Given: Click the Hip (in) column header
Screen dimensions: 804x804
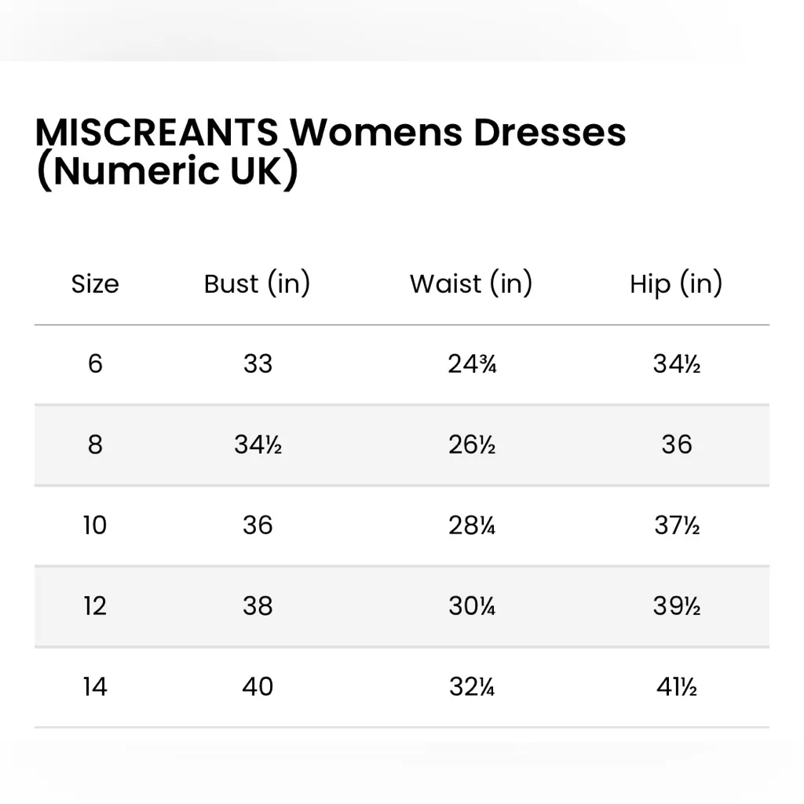Looking at the screenshot, I should click(x=676, y=283).
